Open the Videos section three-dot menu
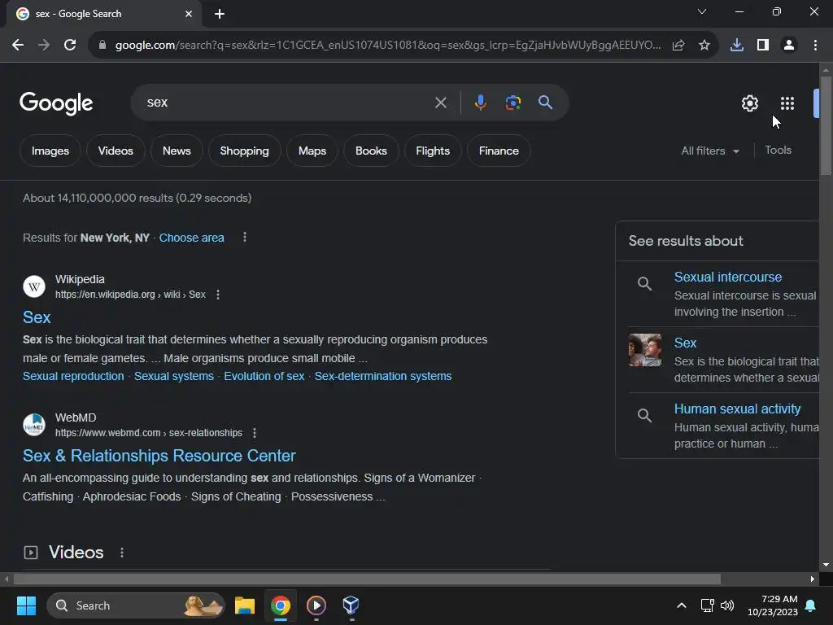The image size is (833, 625). [122, 553]
